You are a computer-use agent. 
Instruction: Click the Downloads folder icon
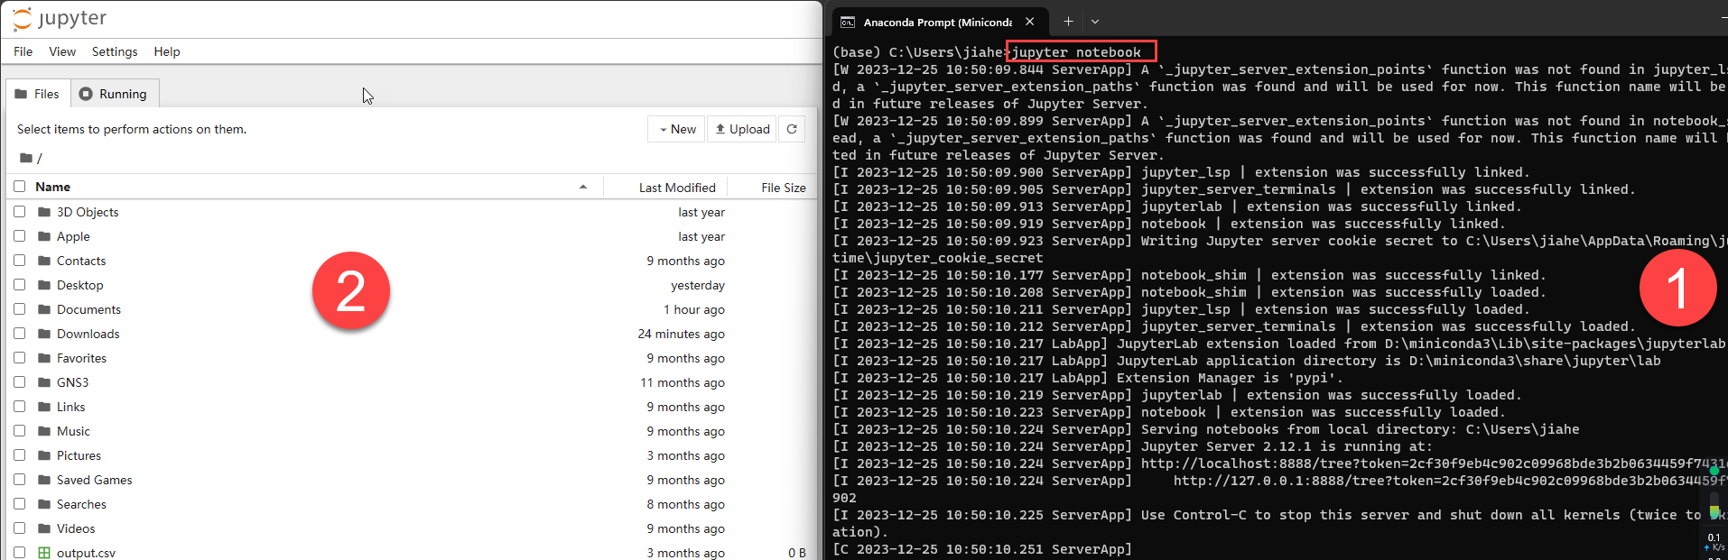pos(44,334)
